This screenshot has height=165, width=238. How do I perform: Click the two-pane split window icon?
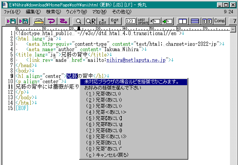[183, 21]
